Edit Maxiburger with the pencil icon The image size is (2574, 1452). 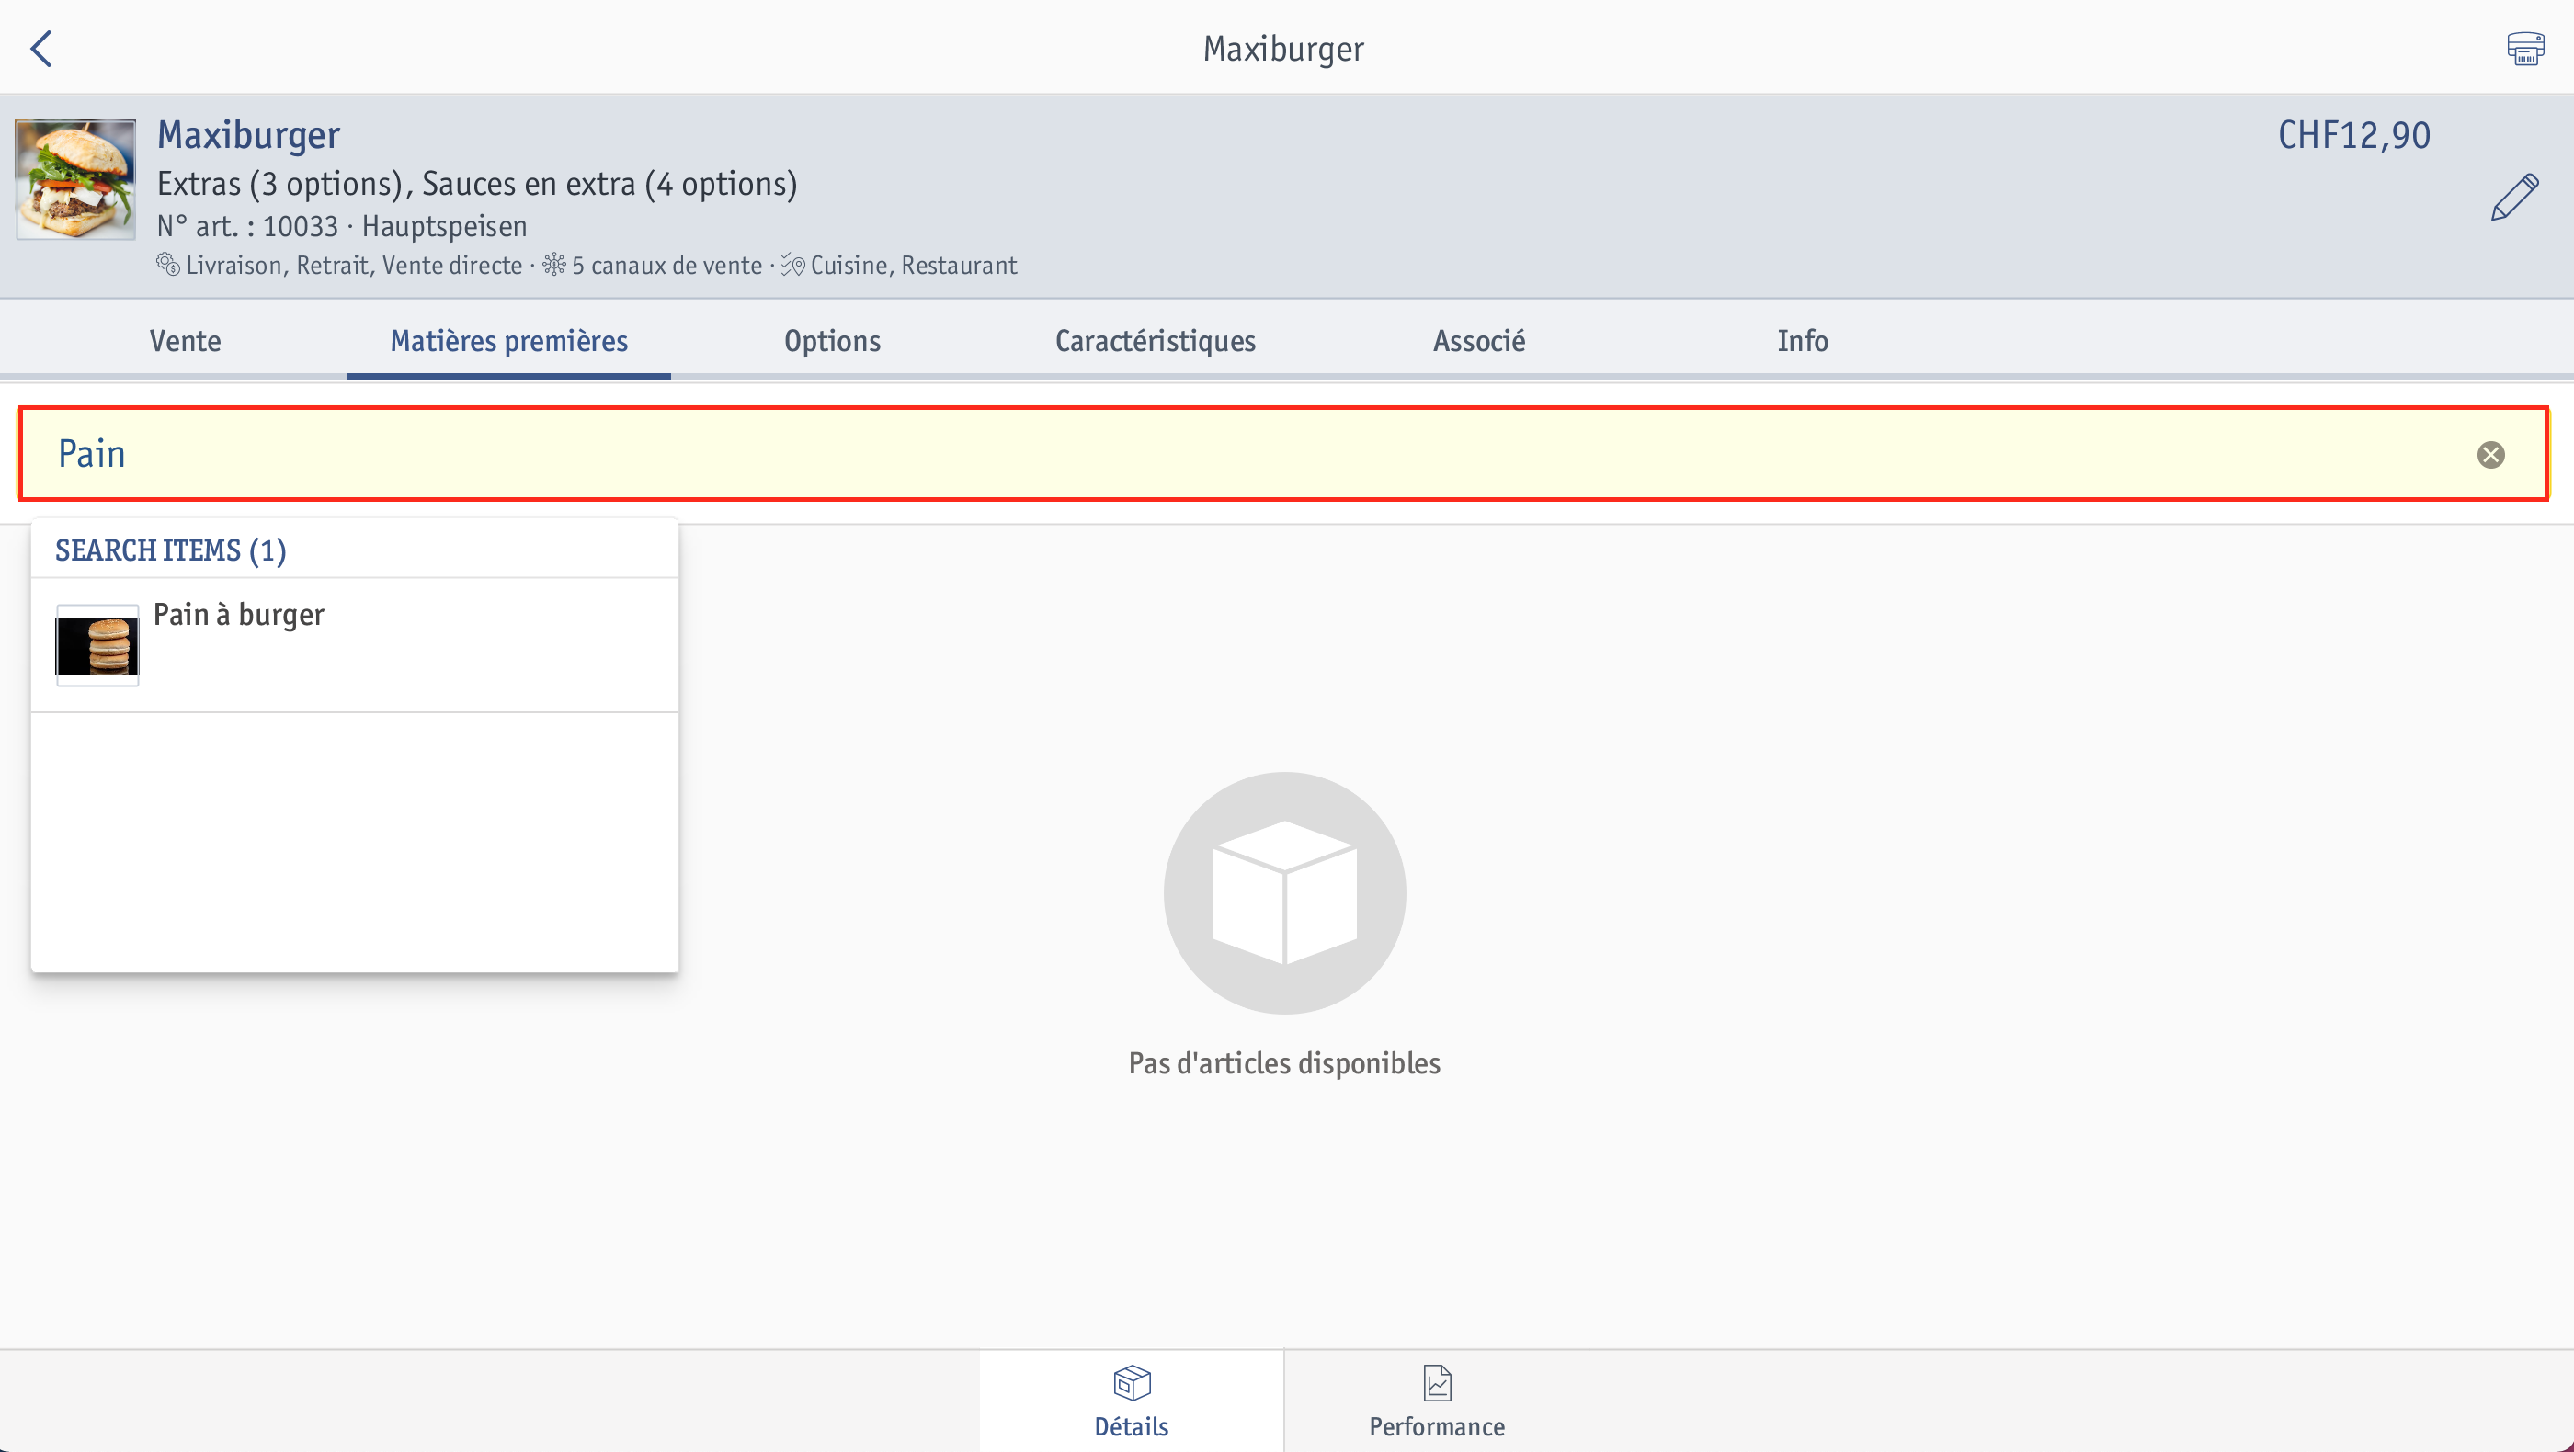pos(2514,197)
